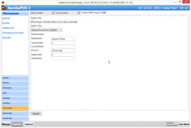Click the StateValue input field
This screenshot has height=128, width=191.
pyautogui.click(x=63, y=58)
